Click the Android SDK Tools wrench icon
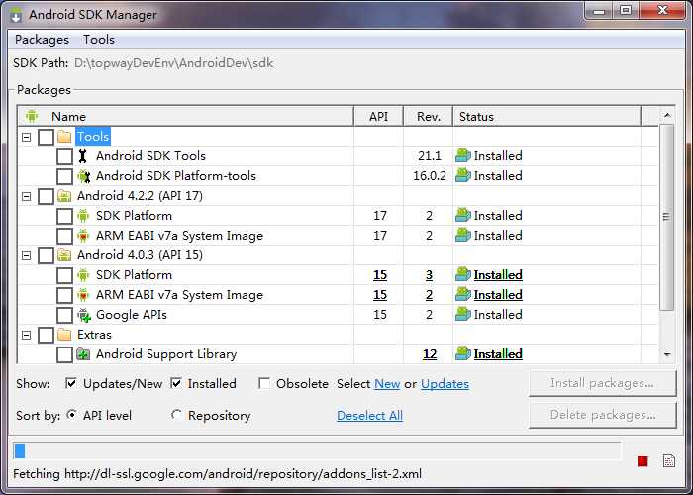693x495 pixels. point(82,156)
